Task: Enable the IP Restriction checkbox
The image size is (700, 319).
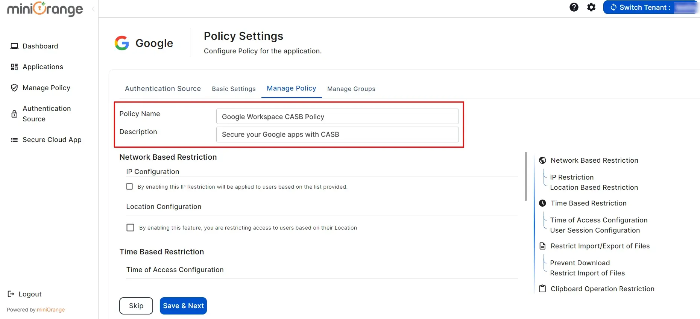Action: tap(129, 187)
